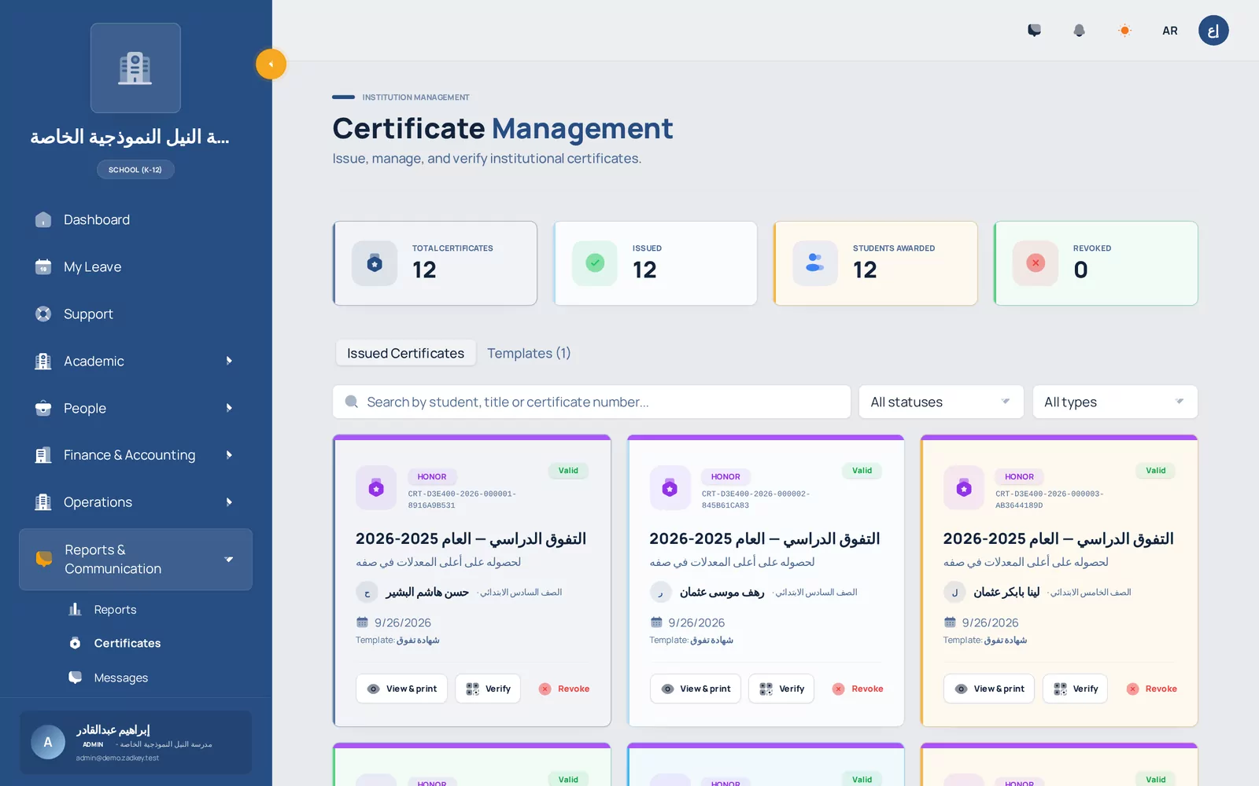The height and width of the screenshot is (786, 1259).
Task: Revoke certificate ending 000001
Action: [564, 689]
